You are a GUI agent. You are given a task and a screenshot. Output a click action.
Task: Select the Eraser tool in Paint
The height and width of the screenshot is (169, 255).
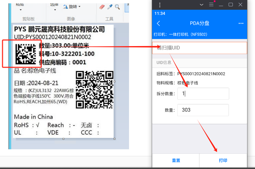coord(102,7)
